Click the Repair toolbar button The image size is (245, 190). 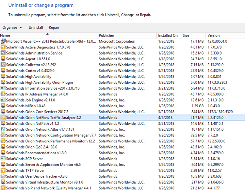(54, 28)
